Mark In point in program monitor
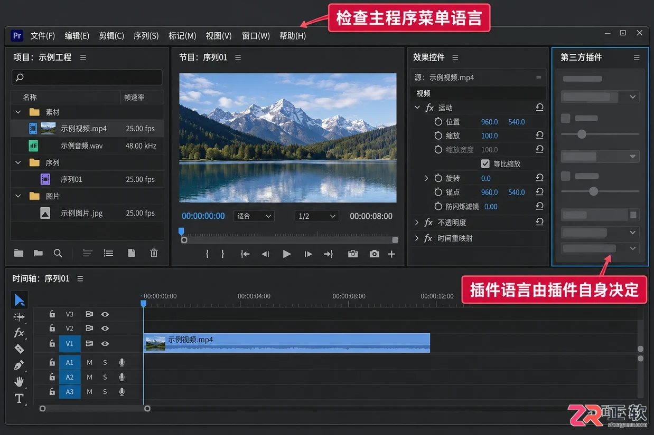This screenshot has width=654, height=435. 207,254
